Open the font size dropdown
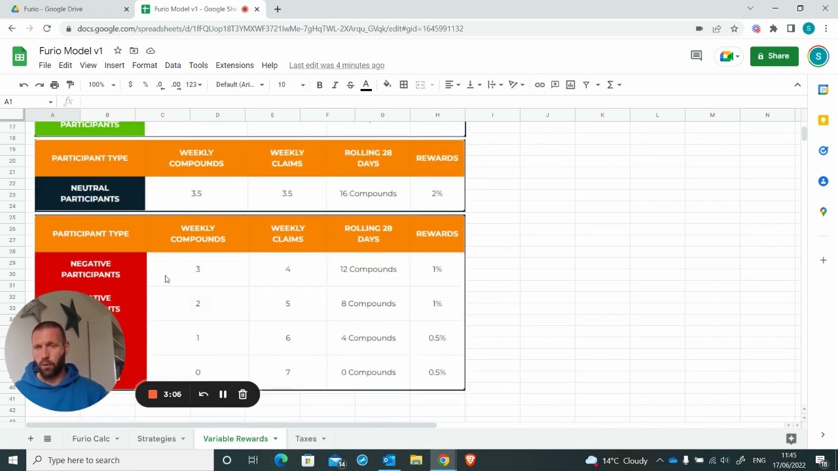Image resolution: width=838 pixels, height=471 pixels. tap(291, 84)
